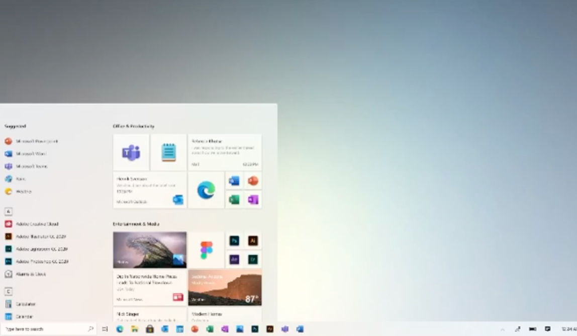Launch Adobe Photoshop CC 2020 from the app list
The height and width of the screenshot is (336, 577).
[x=36, y=261]
